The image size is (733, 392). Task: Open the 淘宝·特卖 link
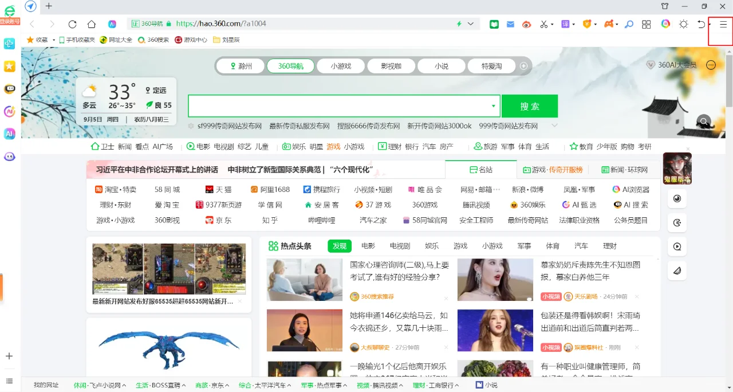116,189
